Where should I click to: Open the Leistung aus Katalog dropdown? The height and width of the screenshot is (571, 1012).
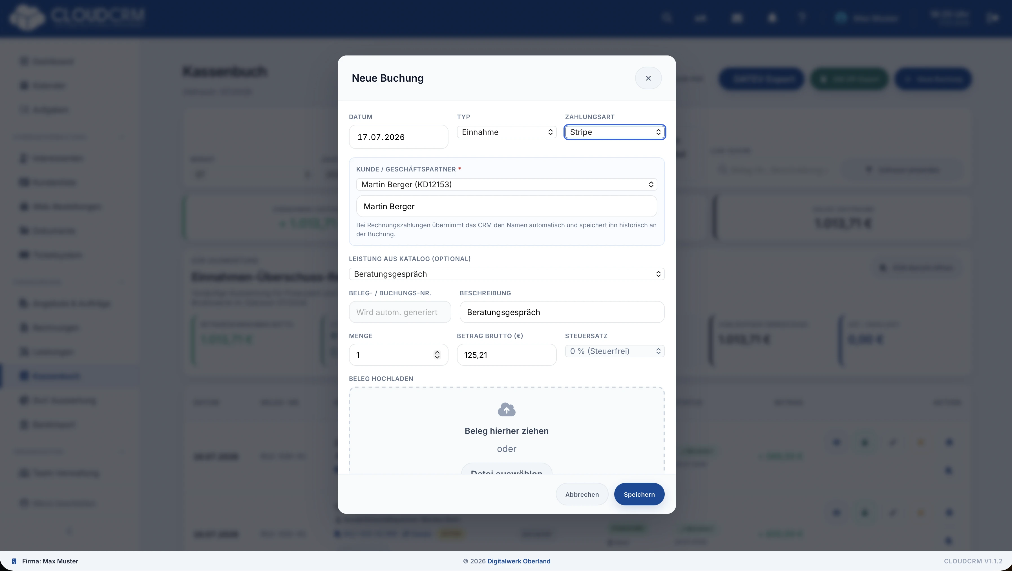(506, 274)
